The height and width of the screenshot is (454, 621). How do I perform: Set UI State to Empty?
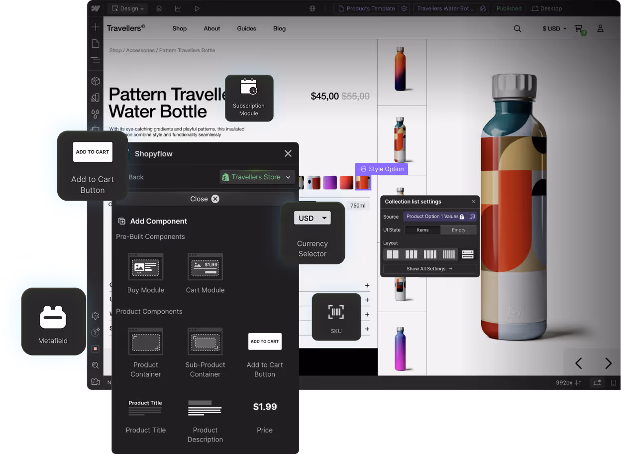(x=459, y=230)
